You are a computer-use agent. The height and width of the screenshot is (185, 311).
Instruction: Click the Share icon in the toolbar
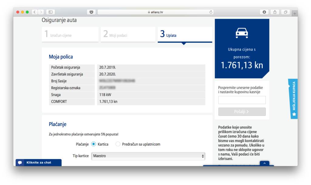(x=275, y=12)
